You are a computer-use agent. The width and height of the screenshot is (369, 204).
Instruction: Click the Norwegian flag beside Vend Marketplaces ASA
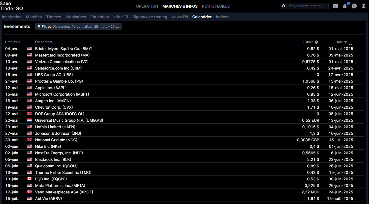29,192
